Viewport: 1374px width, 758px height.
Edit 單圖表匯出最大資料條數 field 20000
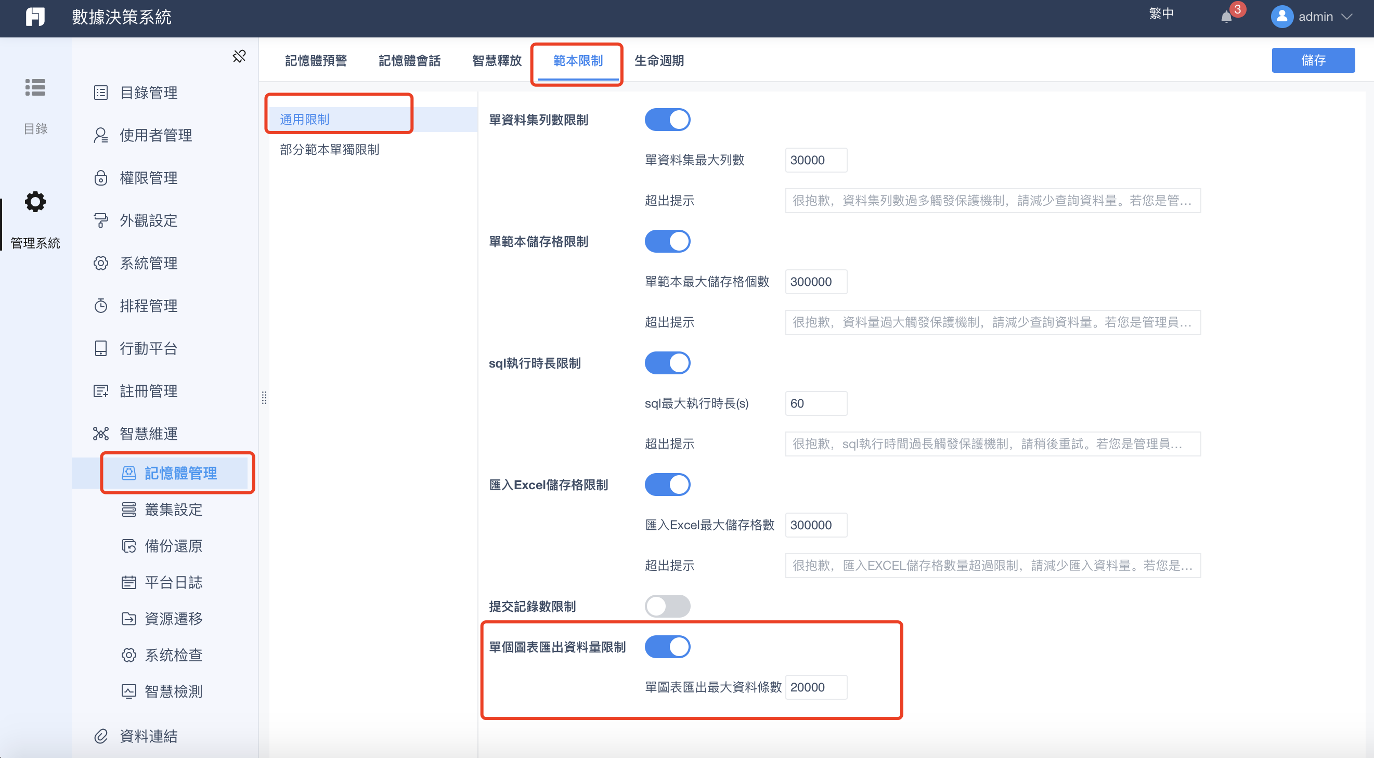[x=816, y=687]
